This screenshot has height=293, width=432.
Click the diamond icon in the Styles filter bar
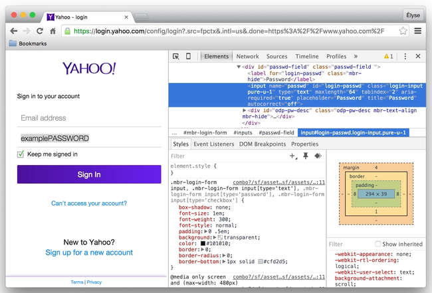(x=318, y=156)
